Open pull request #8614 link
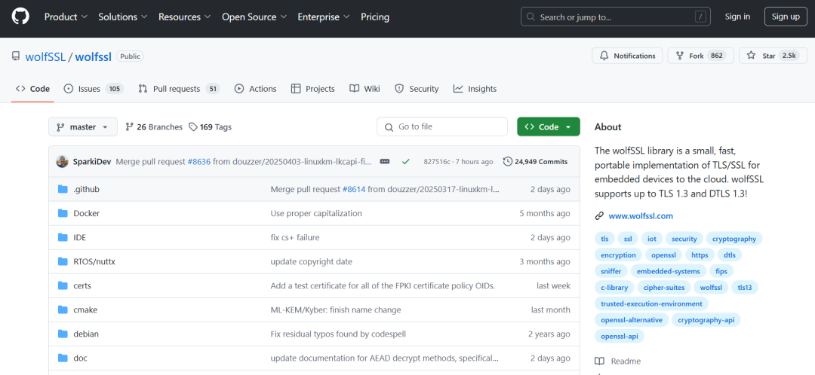 coord(355,189)
